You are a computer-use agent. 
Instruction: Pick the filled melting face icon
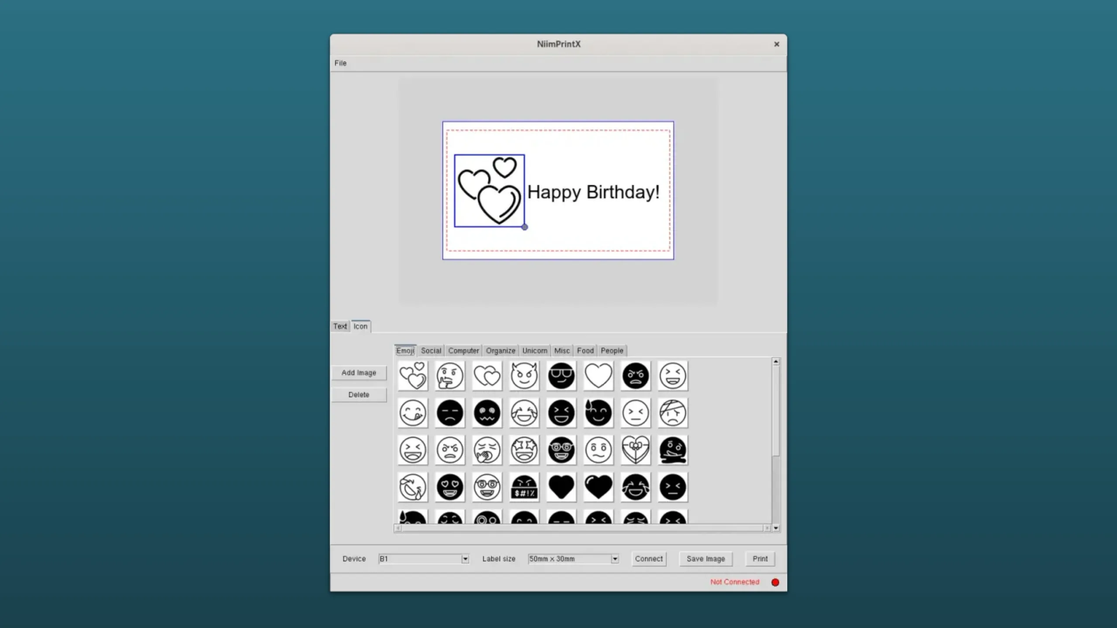(x=673, y=450)
